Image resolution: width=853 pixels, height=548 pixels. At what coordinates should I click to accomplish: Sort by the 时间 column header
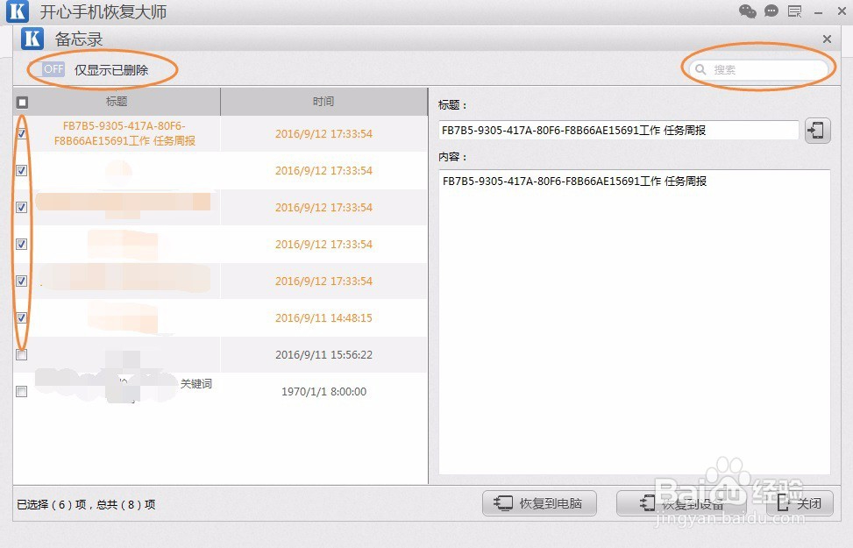click(x=323, y=102)
